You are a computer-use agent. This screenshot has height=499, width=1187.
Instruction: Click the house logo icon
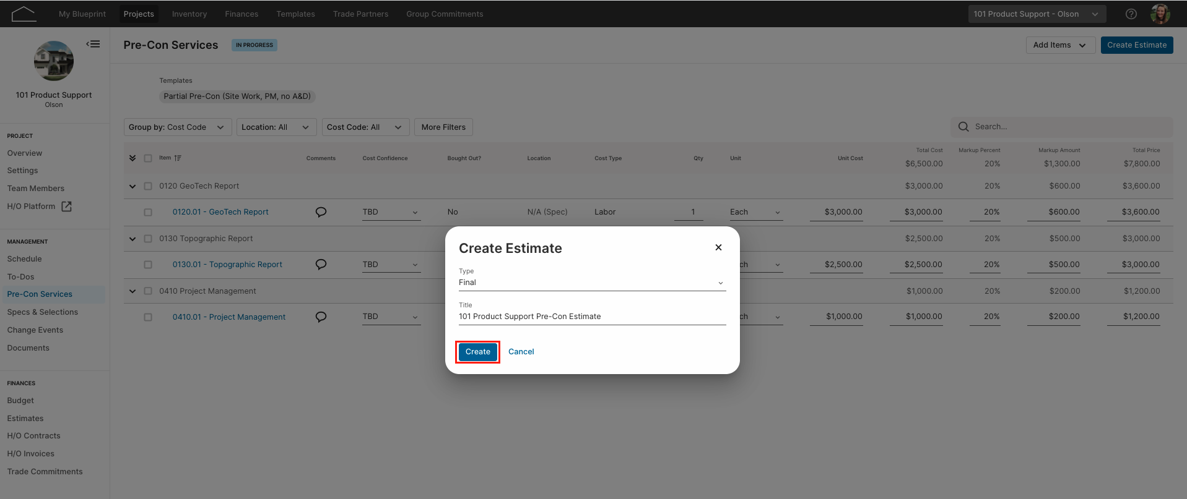point(24,14)
